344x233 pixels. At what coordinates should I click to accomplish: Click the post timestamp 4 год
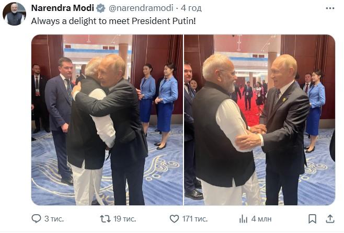click(191, 8)
